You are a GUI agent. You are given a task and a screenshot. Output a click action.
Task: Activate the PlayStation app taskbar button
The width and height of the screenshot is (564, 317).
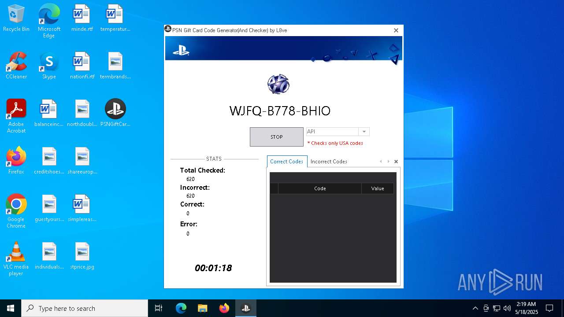coord(245,308)
